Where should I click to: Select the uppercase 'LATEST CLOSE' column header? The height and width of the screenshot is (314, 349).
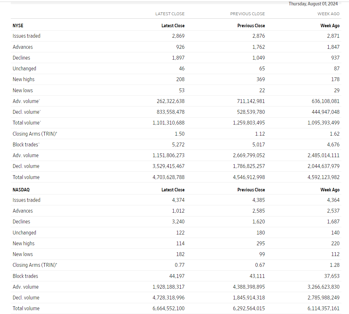pyautogui.click(x=170, y=14)
